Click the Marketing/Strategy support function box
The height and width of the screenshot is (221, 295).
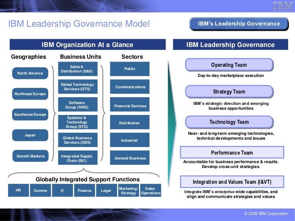[128, 190]
